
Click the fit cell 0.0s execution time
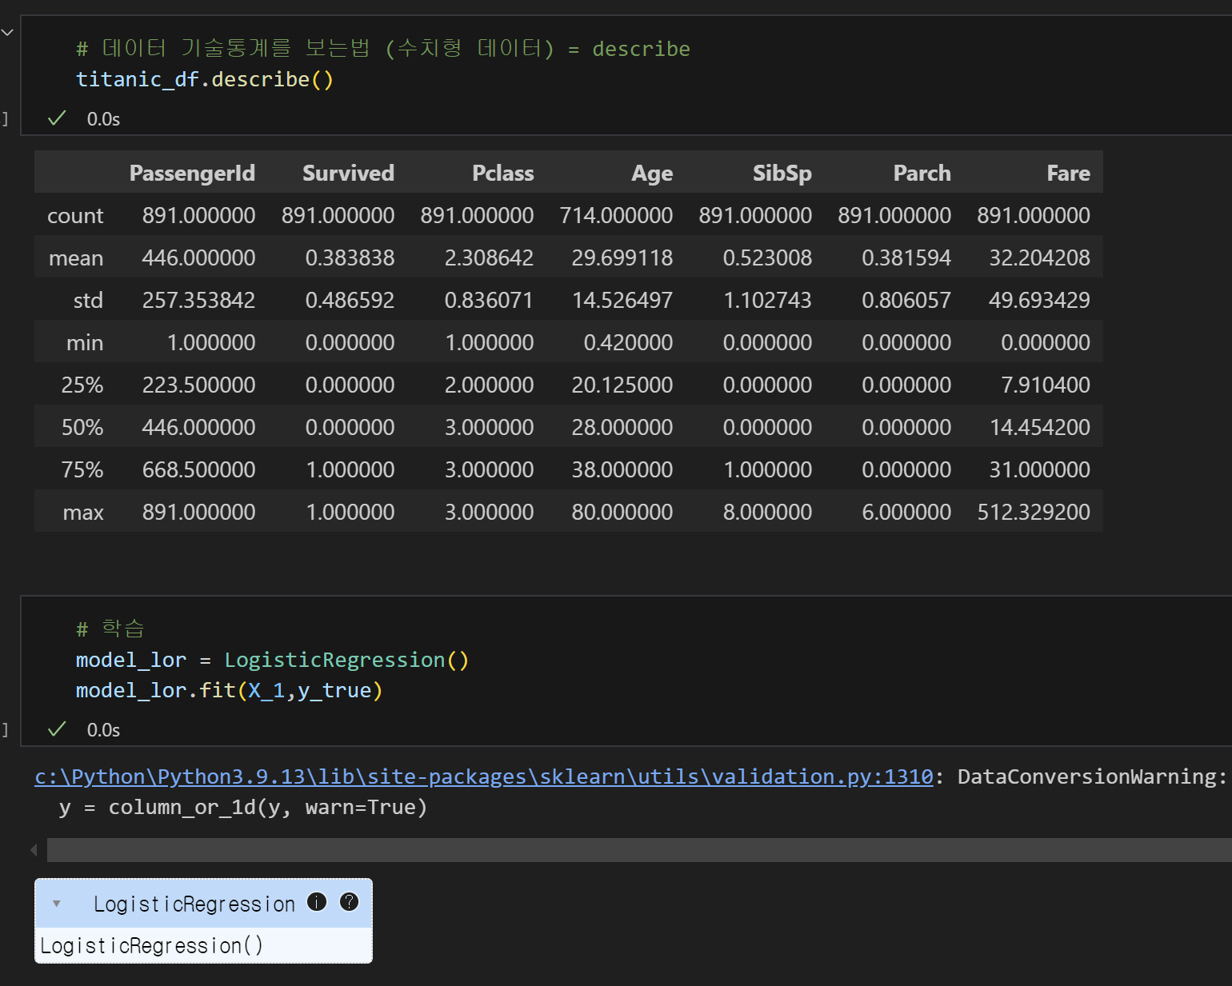coord(103,730)
